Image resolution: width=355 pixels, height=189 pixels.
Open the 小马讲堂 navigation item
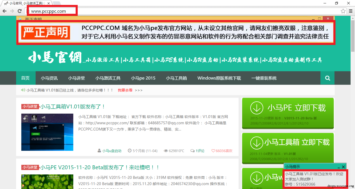[x=76, y=78]
